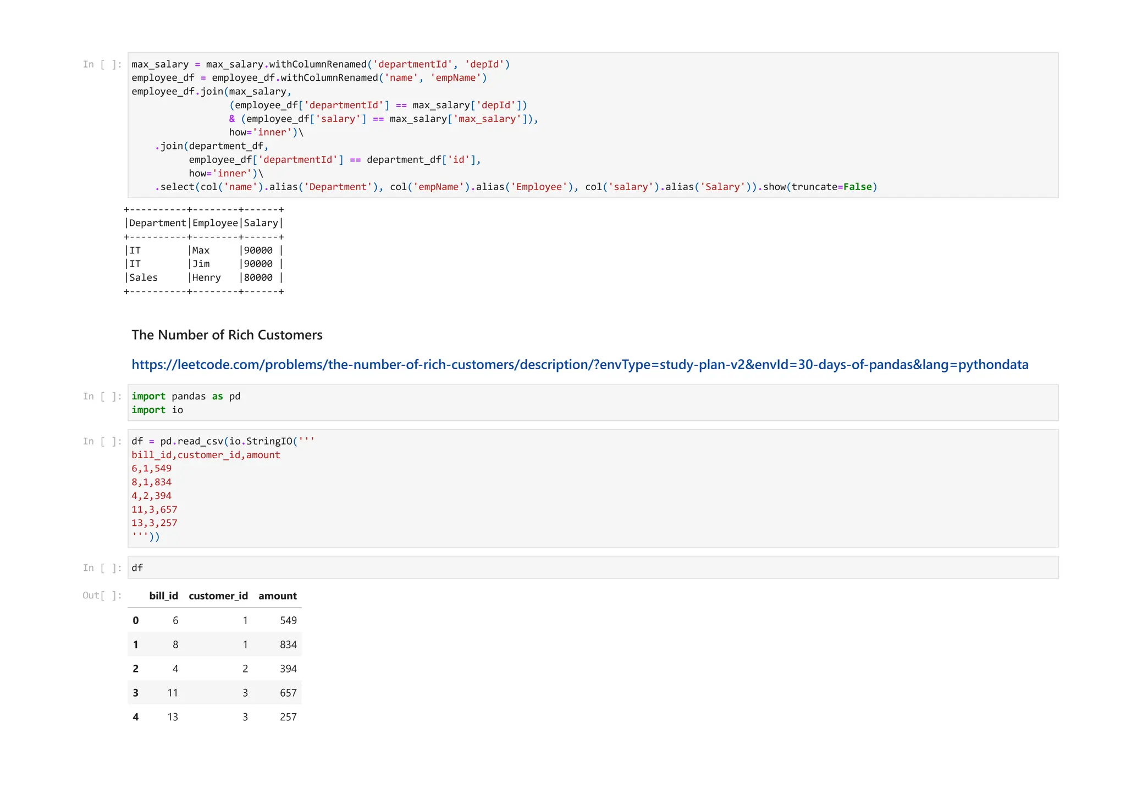Click the IT Max 90000 output row

[x=204, y=251]
